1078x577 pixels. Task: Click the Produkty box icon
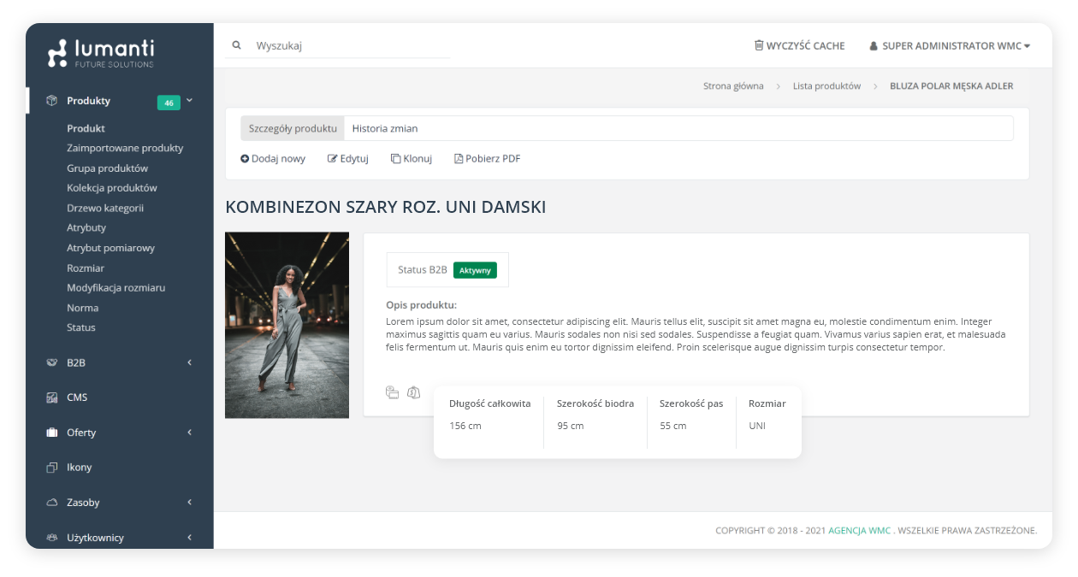click(51, 101)
